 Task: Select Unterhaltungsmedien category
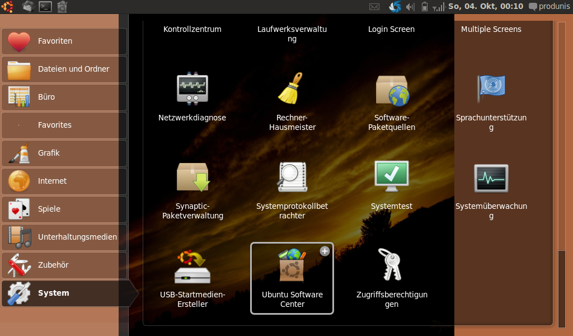[64, 237]
